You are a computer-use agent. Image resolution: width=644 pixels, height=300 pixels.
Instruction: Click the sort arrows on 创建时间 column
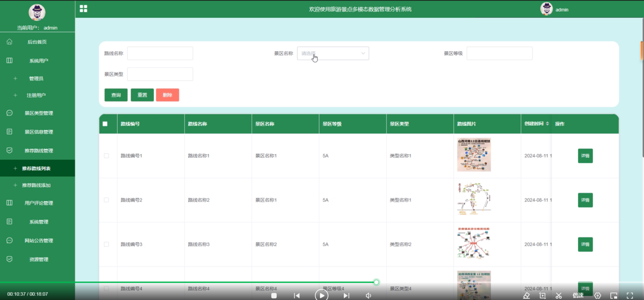click(x=547, y=124)
